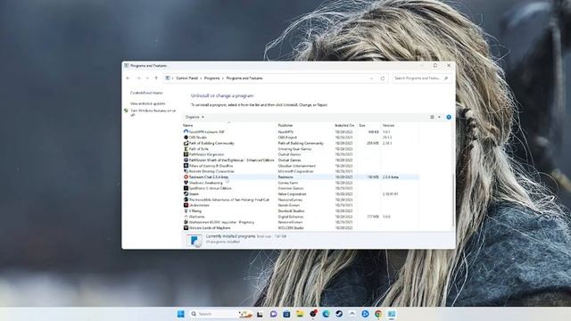The height and width of the screenshot is (321, 571).
Task: Click the Path of Exile program icon
Action: tap(186, 149)
